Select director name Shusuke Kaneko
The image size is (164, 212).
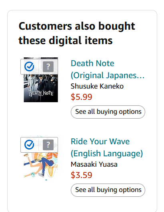[97, 86]
